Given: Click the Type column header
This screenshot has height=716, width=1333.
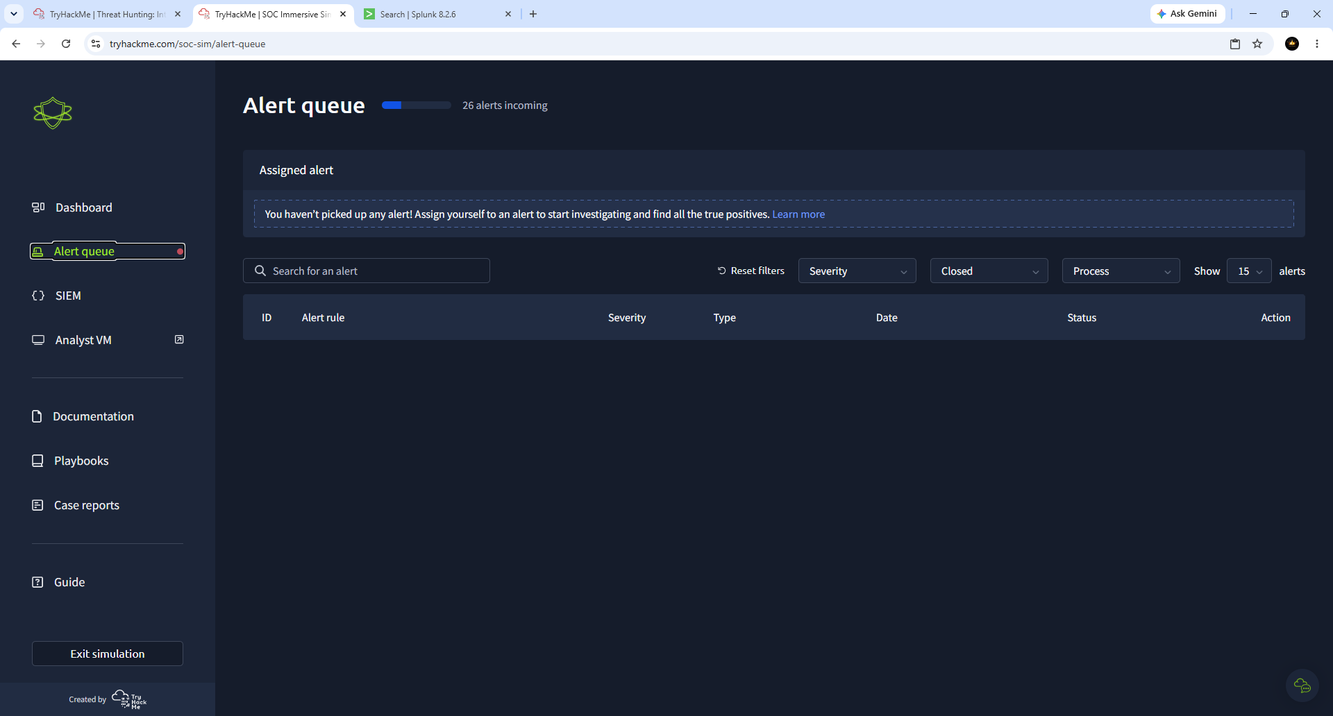Looking at the screenshot, I should [724, 318].
